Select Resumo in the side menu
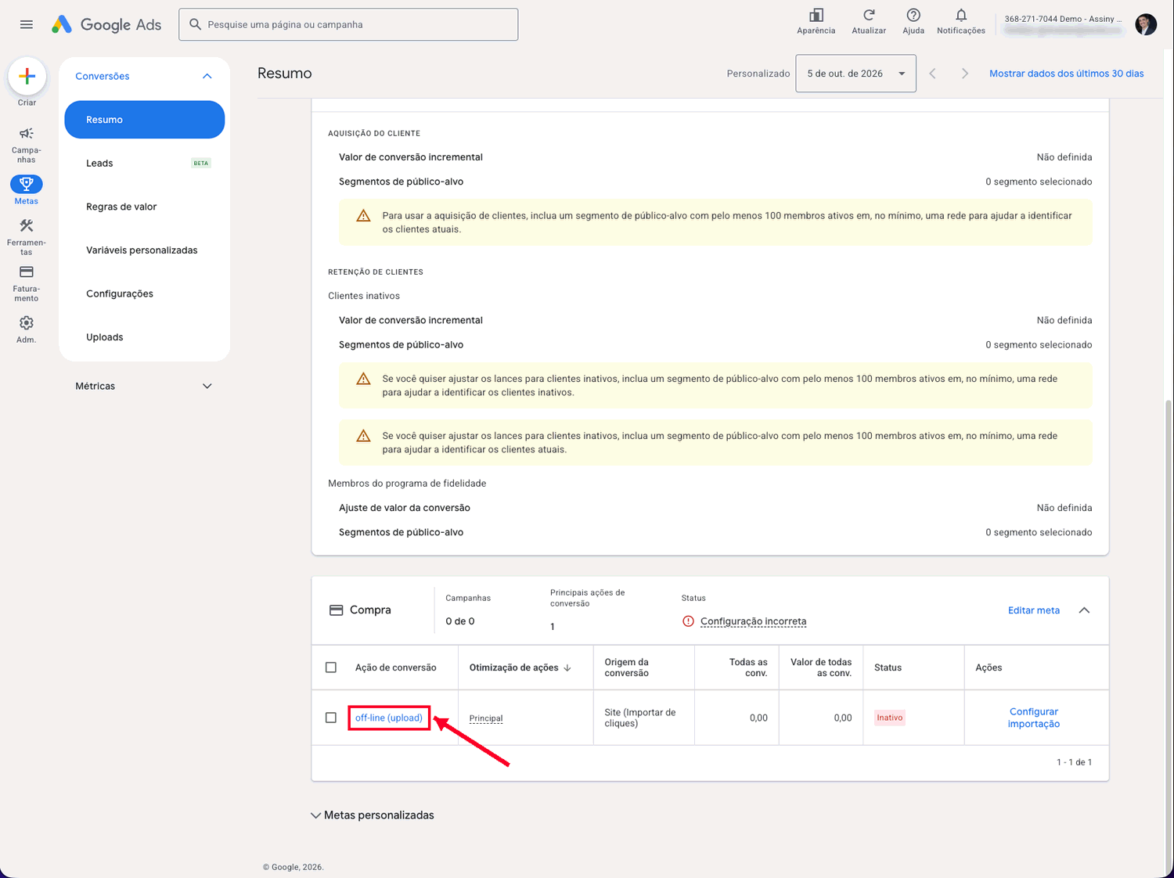This screenshot has width=1174, height=878. click(145, 120)
